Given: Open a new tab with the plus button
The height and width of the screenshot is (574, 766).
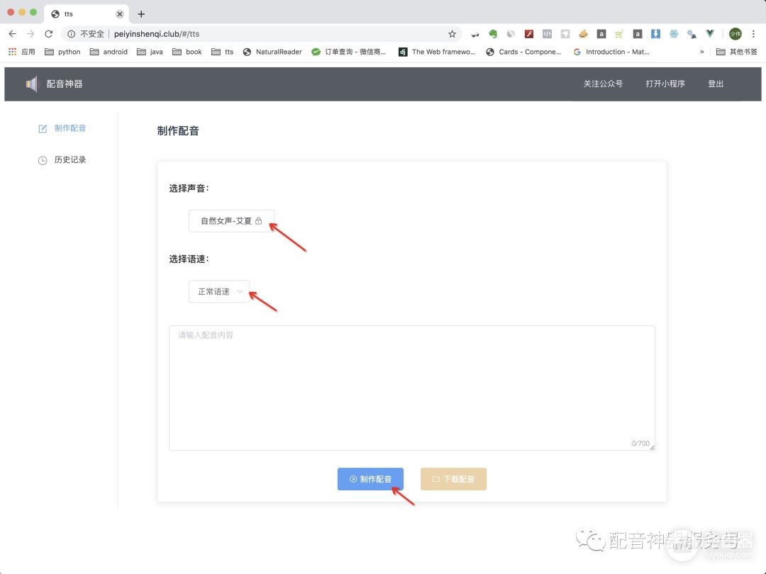Looking at the screenshot, I should point(141,13).
